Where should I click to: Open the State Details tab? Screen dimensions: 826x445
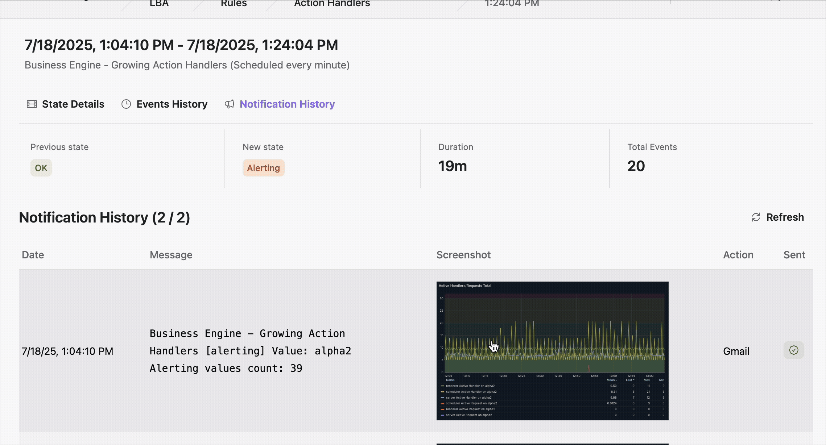click(x=66, y=104)
